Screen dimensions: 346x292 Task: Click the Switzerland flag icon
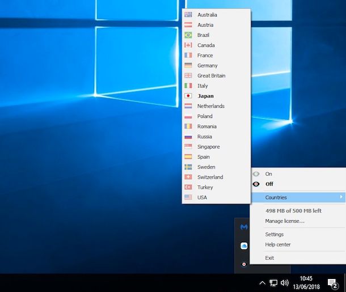[188, 177]
